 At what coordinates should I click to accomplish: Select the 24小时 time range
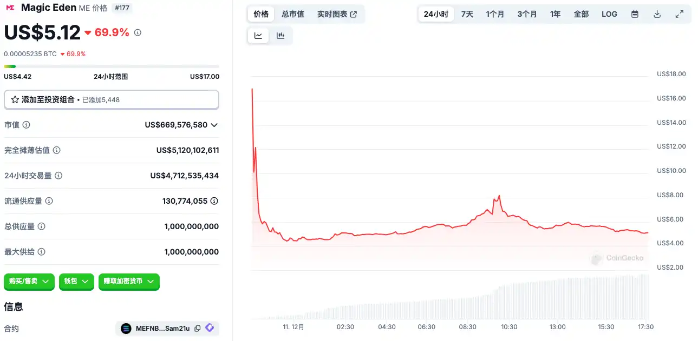[435, 14]
